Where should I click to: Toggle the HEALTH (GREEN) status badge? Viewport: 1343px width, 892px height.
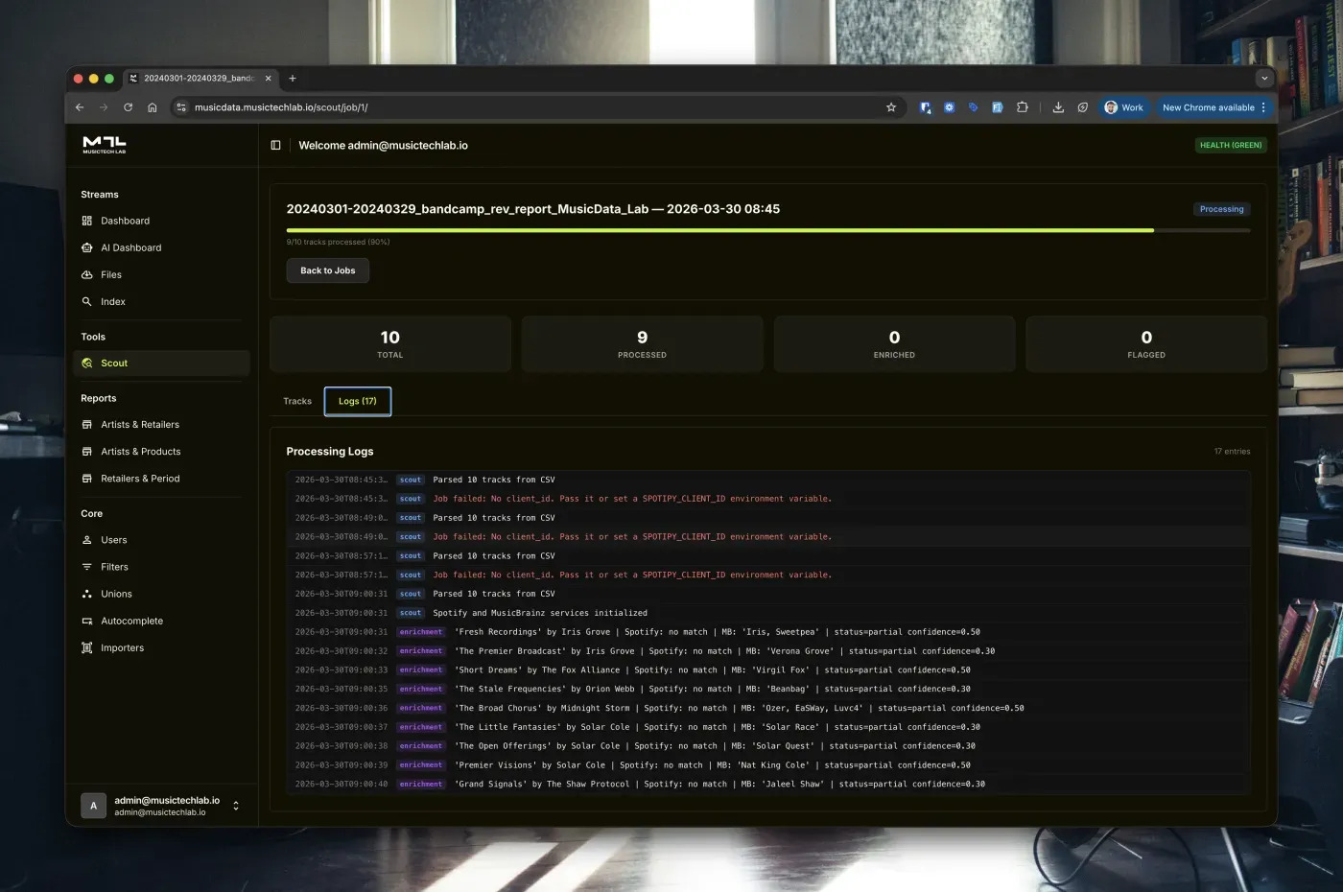[1231, 145]
